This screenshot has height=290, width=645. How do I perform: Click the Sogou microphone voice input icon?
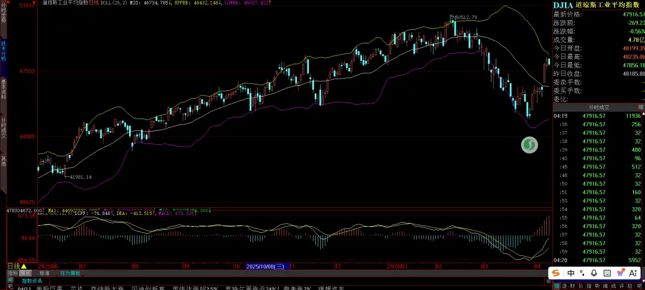click(x=594, y=273)
